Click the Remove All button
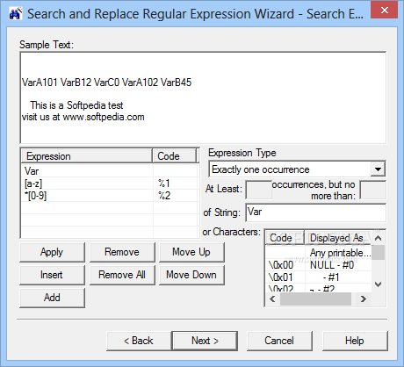Screen dimensions: 404x367 point(122,275)
